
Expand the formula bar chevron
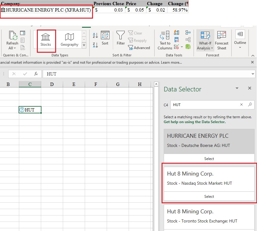(x=253, y=74)
